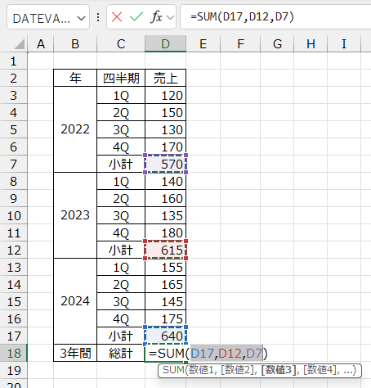Click the 年 header cell
371x388 pixels.
pos(75,78)
